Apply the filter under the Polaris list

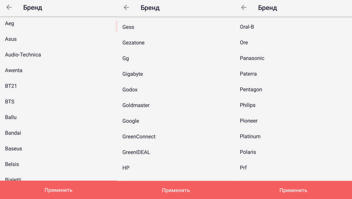point(293,190)
